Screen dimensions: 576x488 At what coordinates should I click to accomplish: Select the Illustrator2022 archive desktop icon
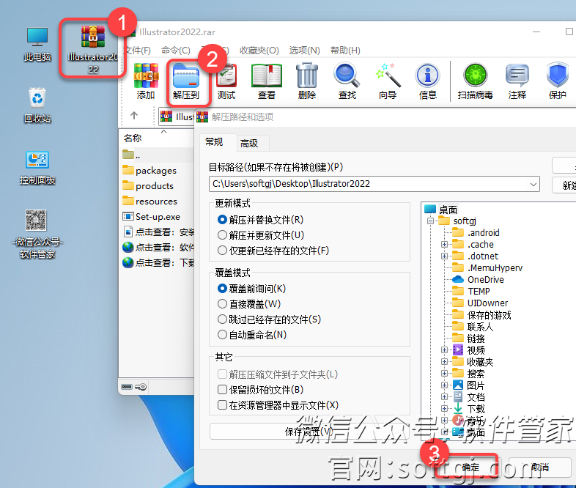92,48
